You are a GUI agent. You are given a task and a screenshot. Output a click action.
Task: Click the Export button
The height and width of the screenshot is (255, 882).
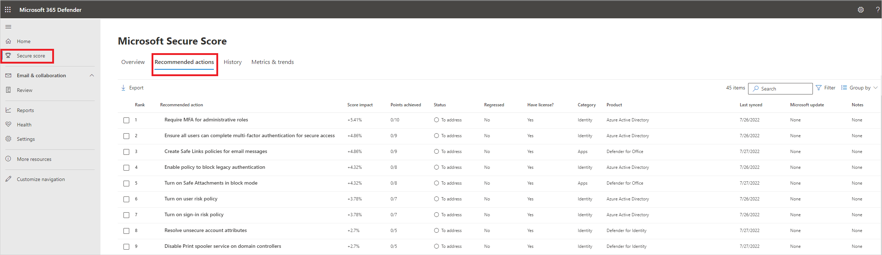coord(132,88)
